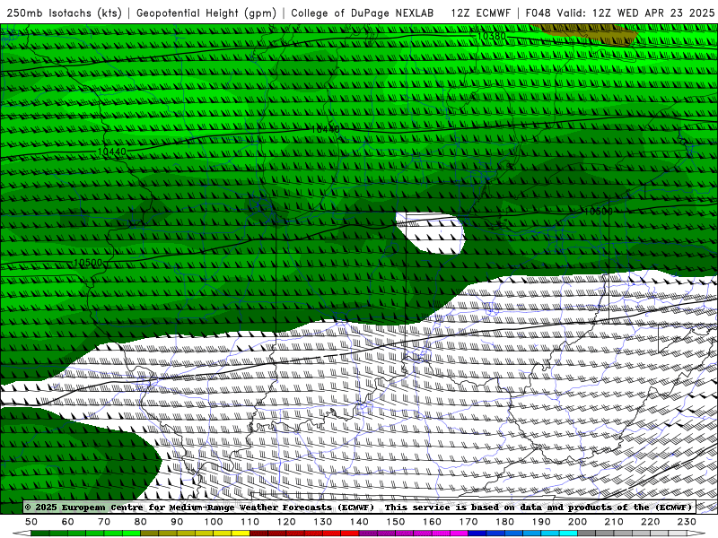Image resolution: width=718 pixels, height=538 pixels.
Task: Click the 10500 contour label on left side
Action: (x=88, y=263)
